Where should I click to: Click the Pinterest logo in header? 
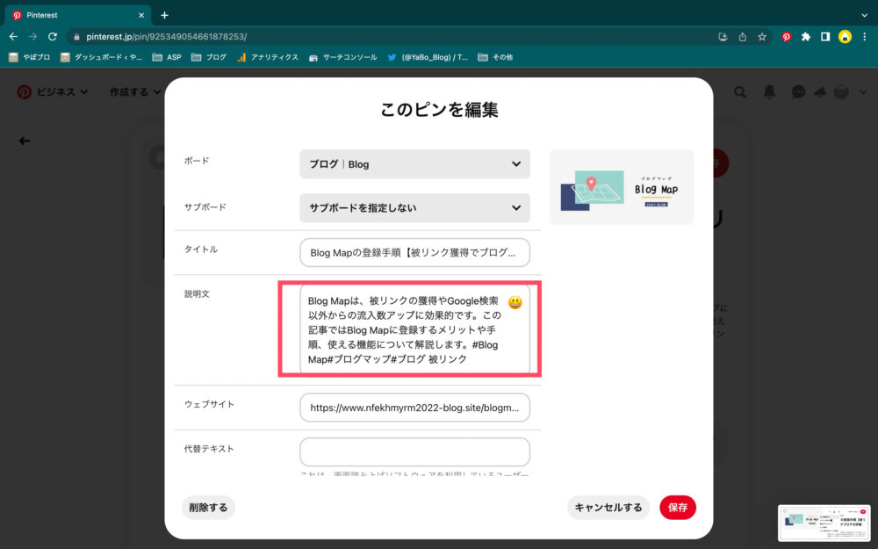click(x=24, y=92)
